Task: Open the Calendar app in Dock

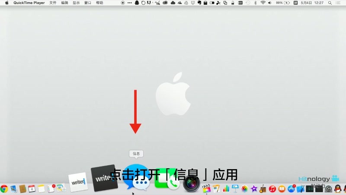Action: [x=32, y=189]
